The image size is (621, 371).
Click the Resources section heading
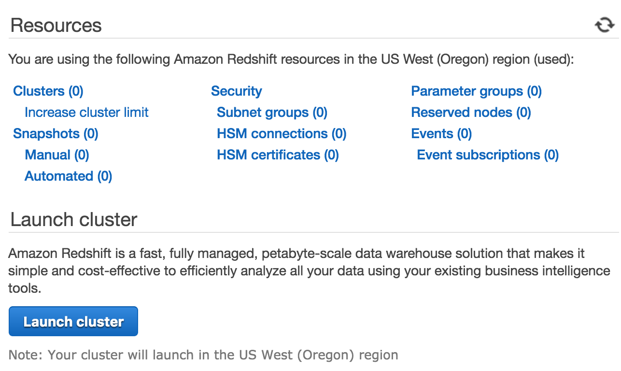click(x=56, y=25)
